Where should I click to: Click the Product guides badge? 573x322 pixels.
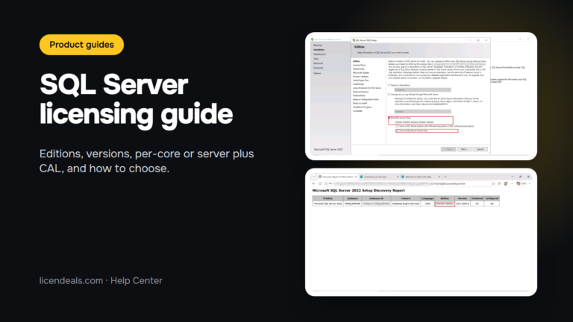click(x=81, y=45)
